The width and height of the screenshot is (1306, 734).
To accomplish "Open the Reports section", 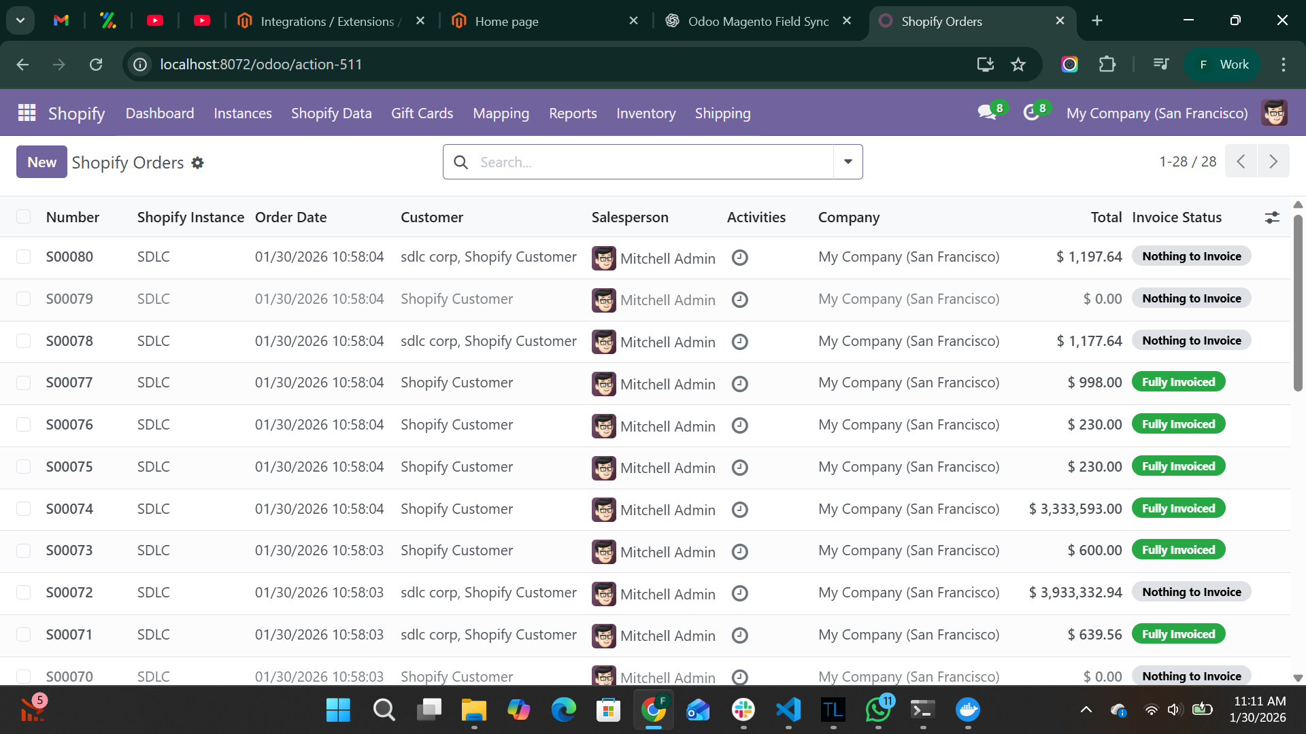I will point(572,113).
